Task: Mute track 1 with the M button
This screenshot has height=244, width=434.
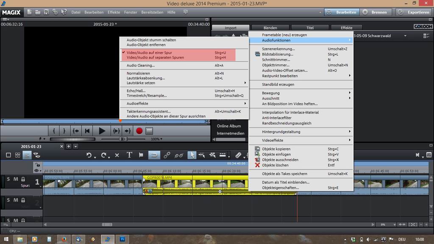Action: click(16, 179)
